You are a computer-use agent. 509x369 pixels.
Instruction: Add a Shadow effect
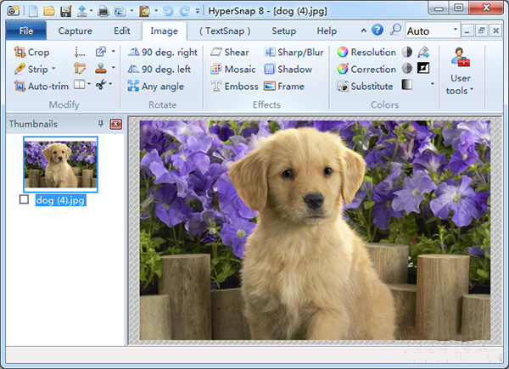(287, 69)
